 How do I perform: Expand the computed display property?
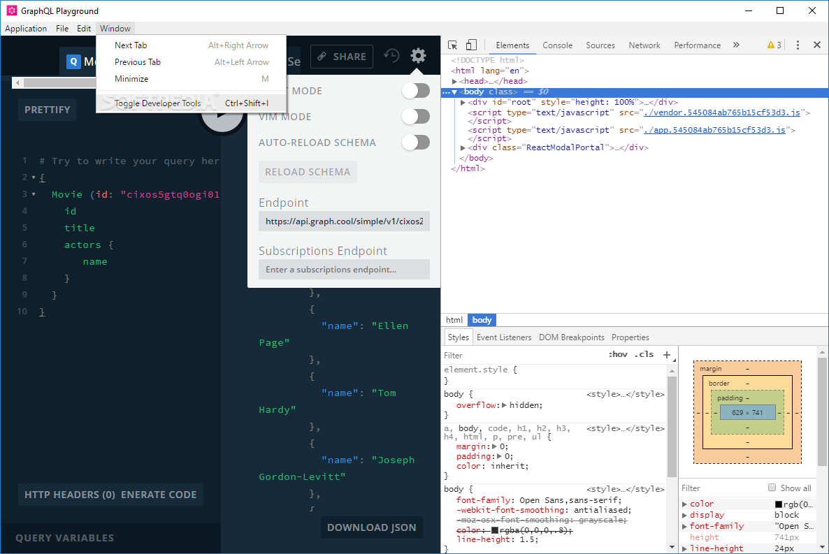(x=685, y=516)
